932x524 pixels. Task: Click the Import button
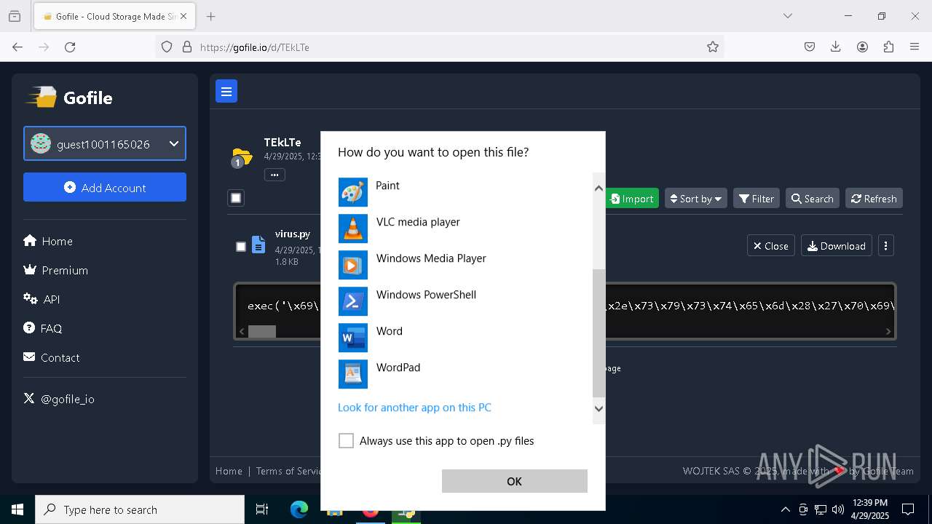(632, 199)
